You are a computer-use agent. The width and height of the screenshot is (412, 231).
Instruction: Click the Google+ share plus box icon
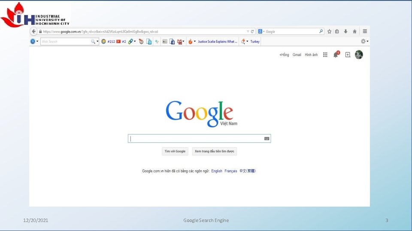pos(348,54)
